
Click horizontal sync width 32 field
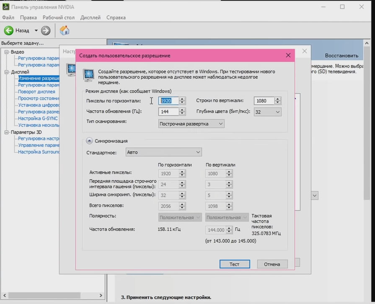point(168,195)
